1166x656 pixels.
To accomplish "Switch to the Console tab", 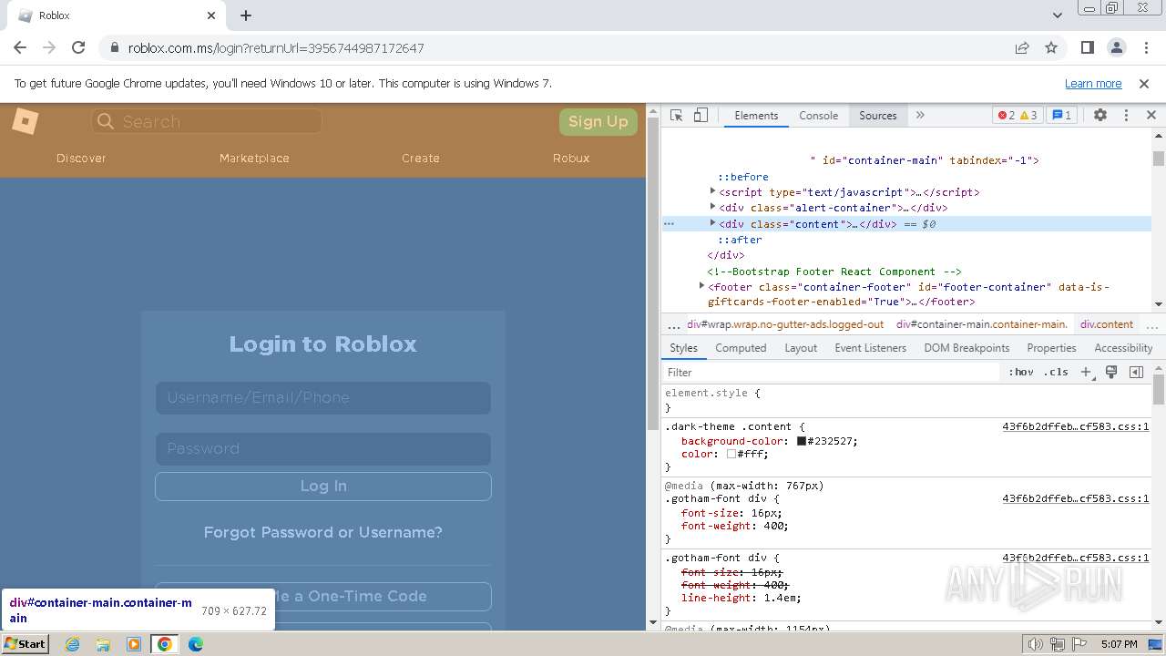I will coord(818,116).
